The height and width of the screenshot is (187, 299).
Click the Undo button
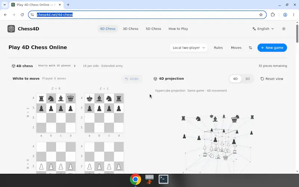pyautogui.click(x=132, y=79)
